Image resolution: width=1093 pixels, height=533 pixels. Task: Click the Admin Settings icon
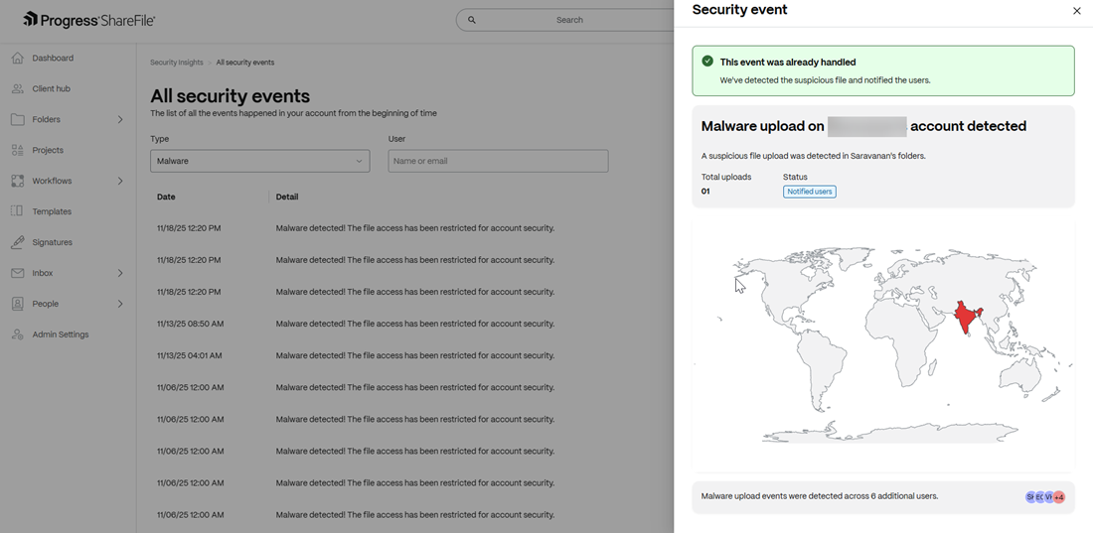tap(18, 334)
